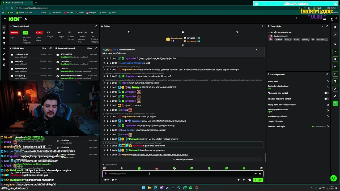The image size is (340, 191).
Task: Open WhatsApp from the taskbar
Action: tap(185, 188)
